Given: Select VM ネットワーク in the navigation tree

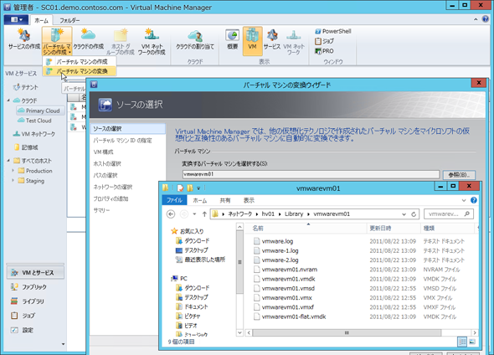Looking at the screenshot, I should click(34, 134).
